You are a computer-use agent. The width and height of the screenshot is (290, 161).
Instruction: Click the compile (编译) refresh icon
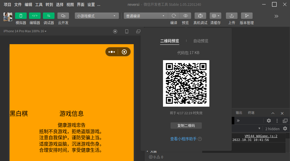pos(174,16)
